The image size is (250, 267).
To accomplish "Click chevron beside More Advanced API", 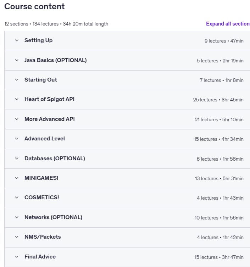I will click(x=17, y=119).
